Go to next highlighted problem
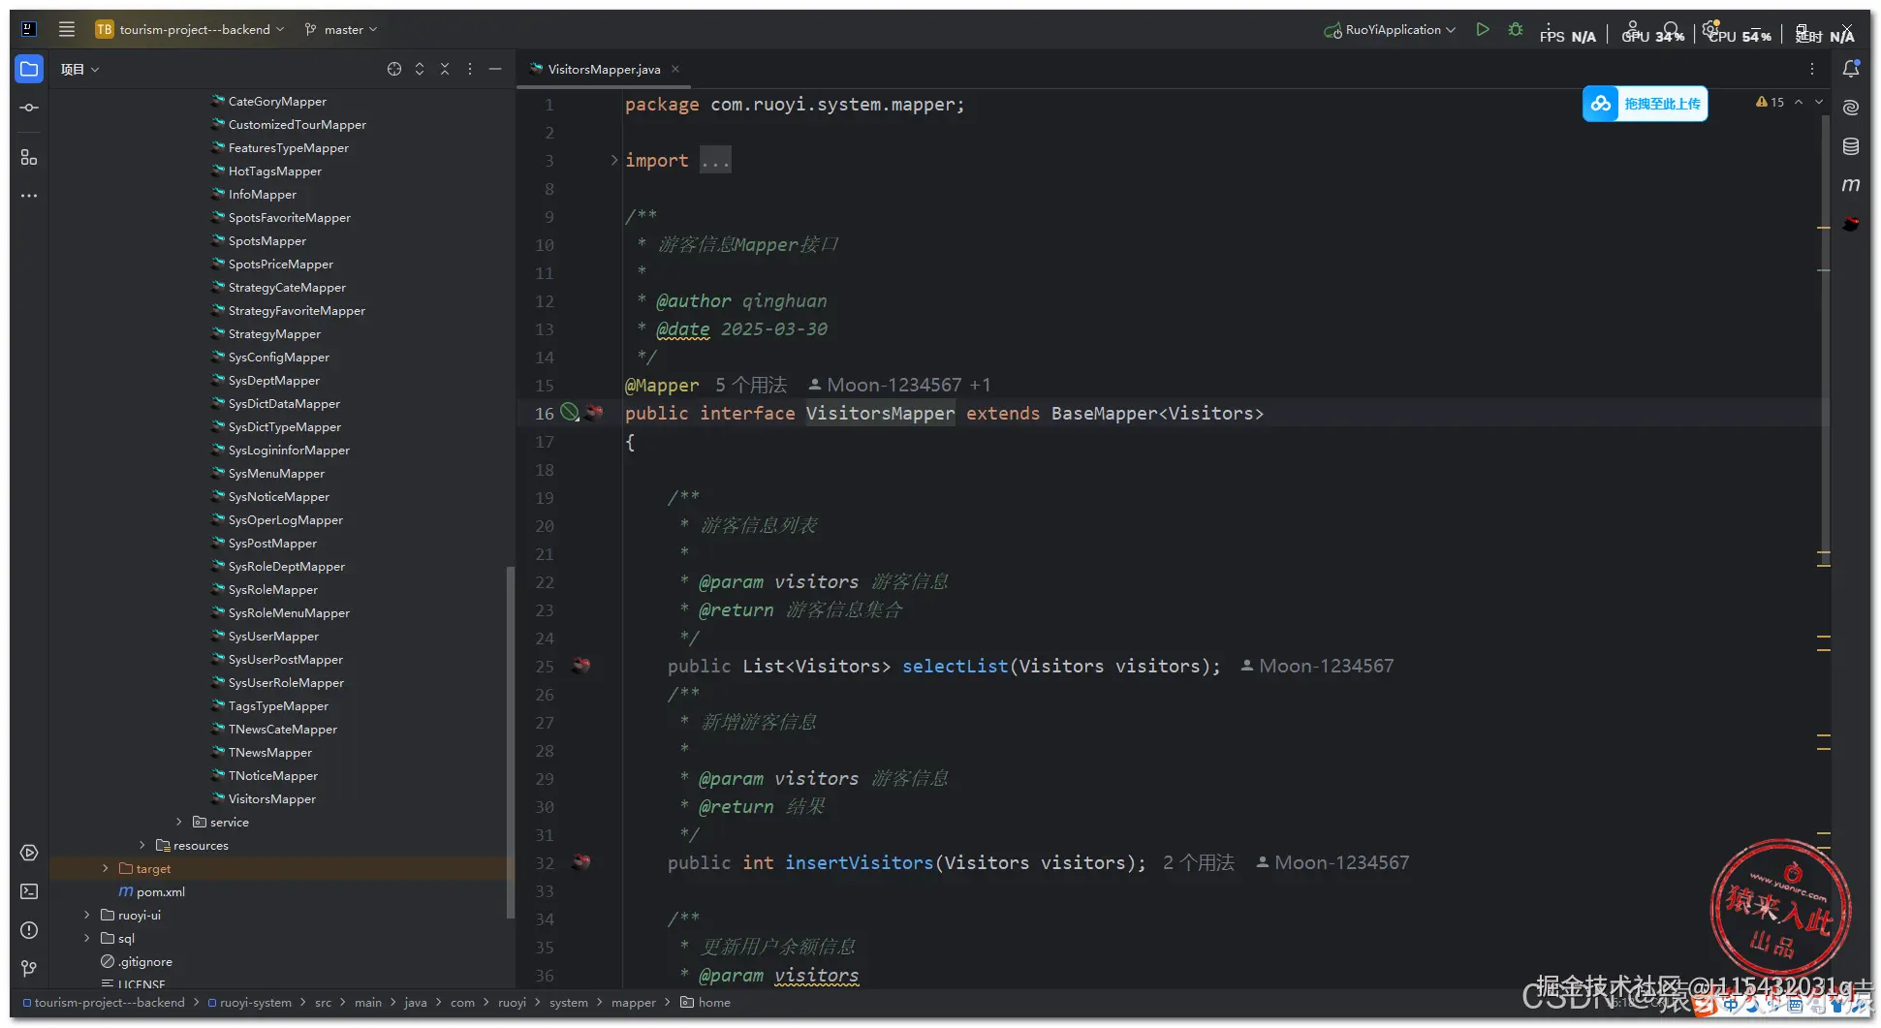This screenshot has height=1028, width=1881. click(1819, 102)
